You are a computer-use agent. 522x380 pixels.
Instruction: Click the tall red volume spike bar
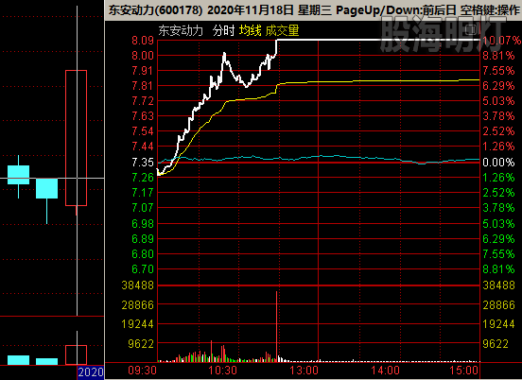276,326
